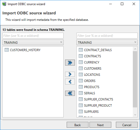Select the LOCATIONS table entry
Viewport: 140px width, 130px height.
click(x=92, y=75)
